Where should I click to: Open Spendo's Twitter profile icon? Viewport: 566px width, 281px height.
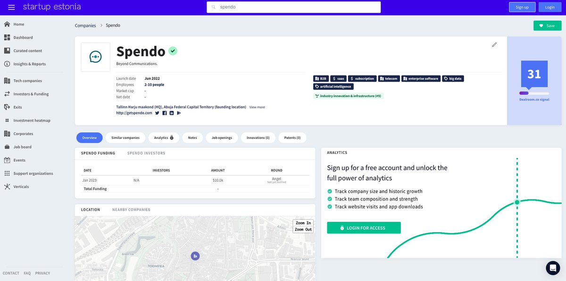coord(158,113)
